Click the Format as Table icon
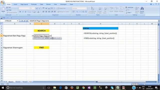This screenshot has height=90, width=160. [x=99, y=10]
